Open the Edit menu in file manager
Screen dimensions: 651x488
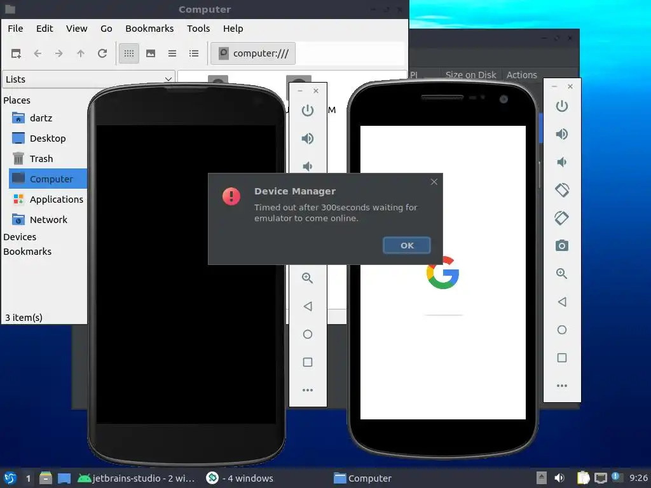point(45,29)
